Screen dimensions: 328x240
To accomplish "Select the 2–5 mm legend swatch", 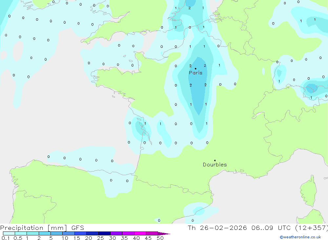I will (x=45, y=233).
